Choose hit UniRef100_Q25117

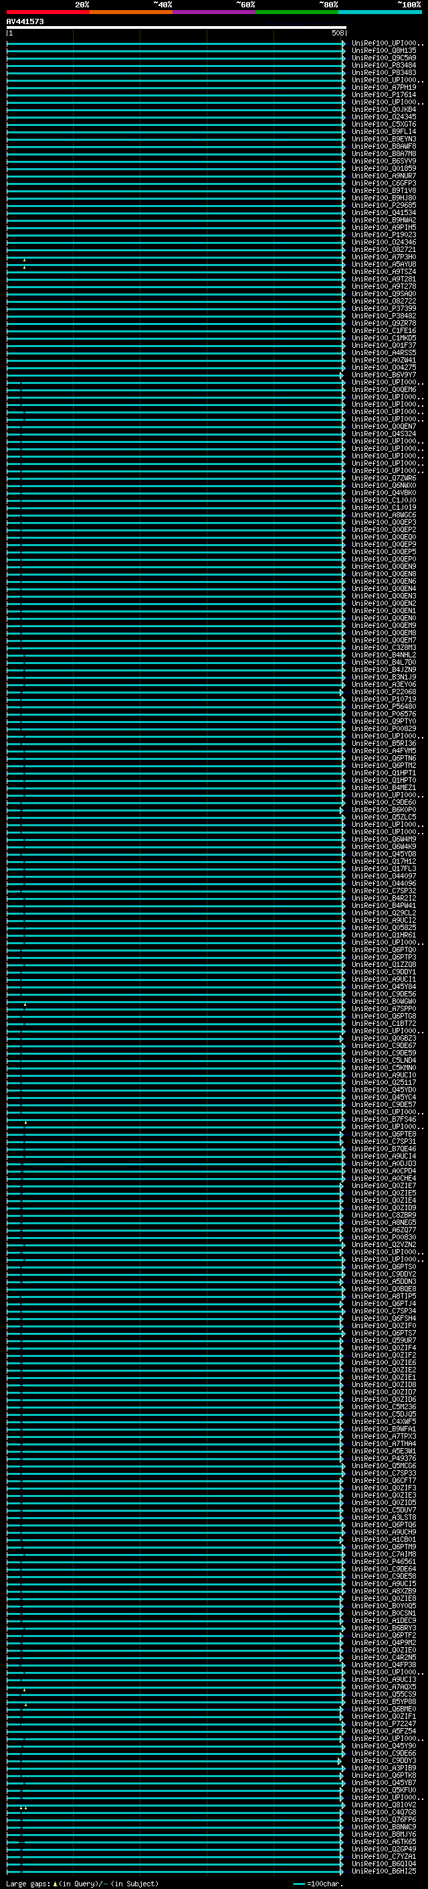384,1082
